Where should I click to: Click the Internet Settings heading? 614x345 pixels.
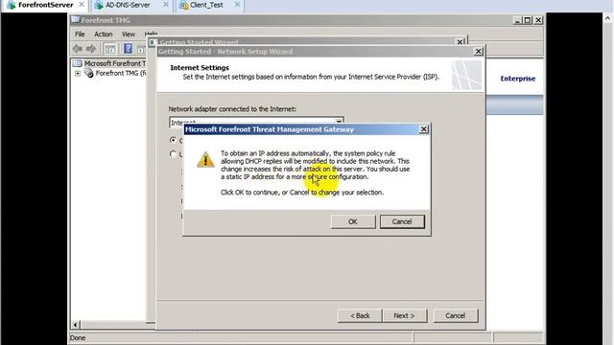tap(200, 68)
